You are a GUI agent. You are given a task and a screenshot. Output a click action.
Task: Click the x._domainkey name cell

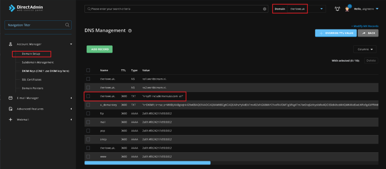tap(109, 105)
